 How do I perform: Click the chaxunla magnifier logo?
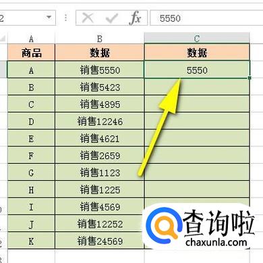pos(163,225)
